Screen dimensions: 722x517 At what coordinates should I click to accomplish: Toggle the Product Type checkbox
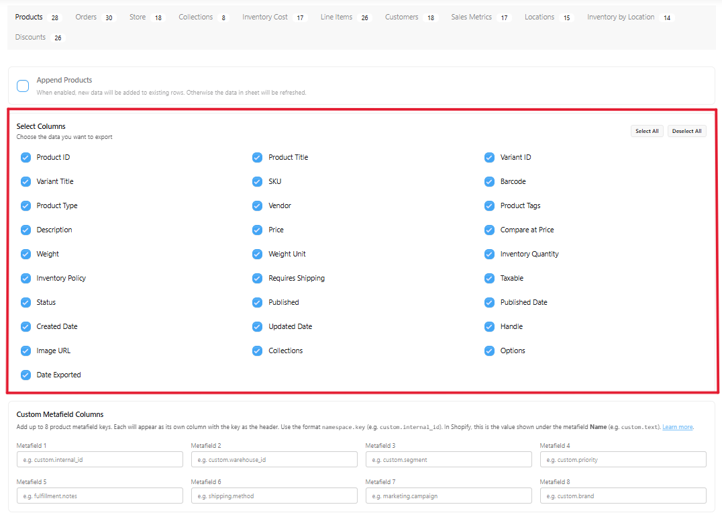tap(25, 205)
